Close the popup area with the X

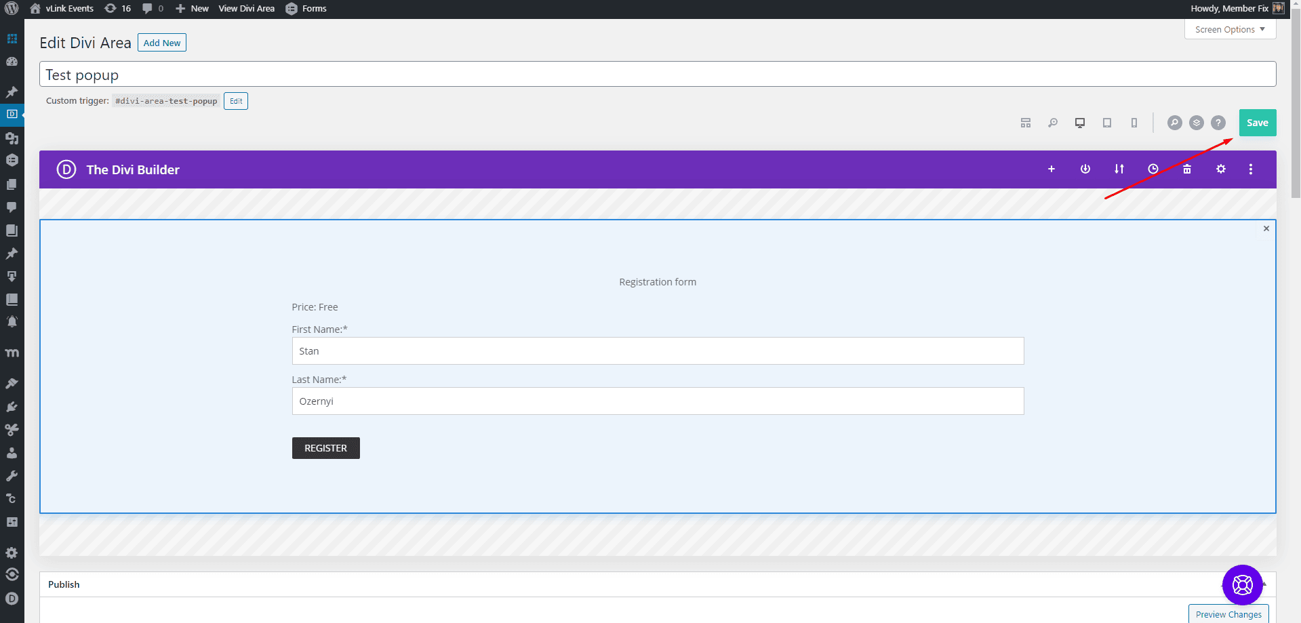(x=1266, y=228)
